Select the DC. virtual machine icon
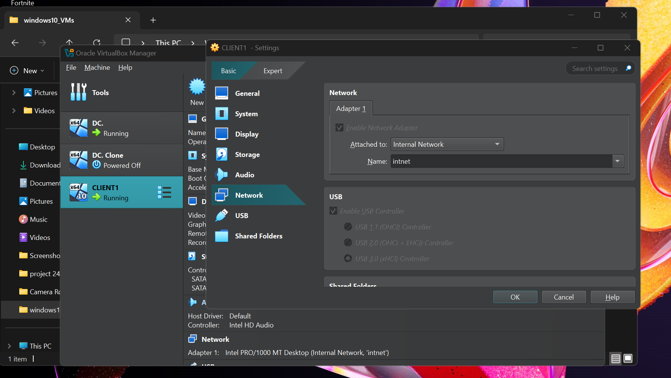671x378 pixels. pyautogui.click(x=79, y=128)
